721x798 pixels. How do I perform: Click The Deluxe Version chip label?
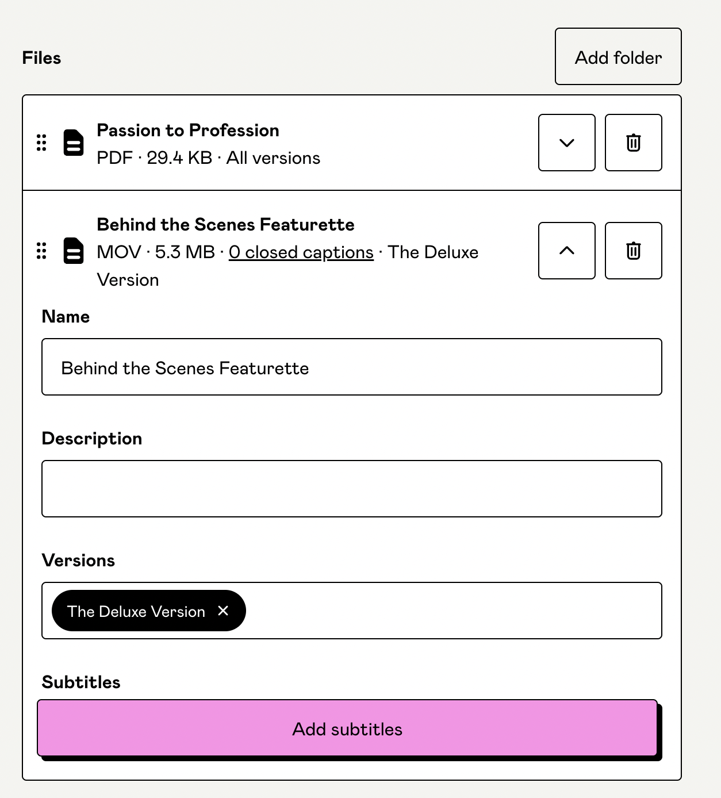click(x=136, y=611)
